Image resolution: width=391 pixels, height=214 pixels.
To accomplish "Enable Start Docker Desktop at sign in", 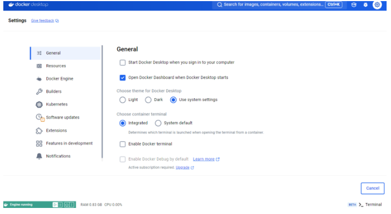I will click(122, 63).
